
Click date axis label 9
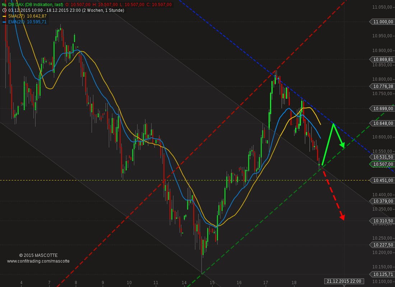point(103,283)
